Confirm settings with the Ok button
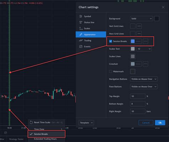 (x=160, y=123)
